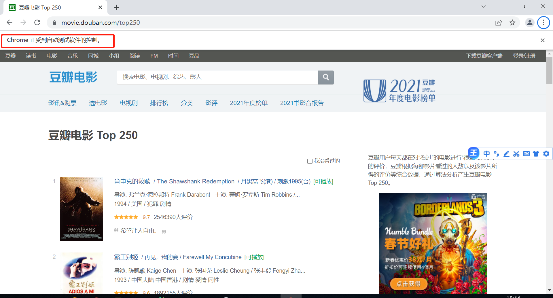This screenshot has height=298, width=553.
Task: Click 登录/注册 link
Action: coord(524,56)
